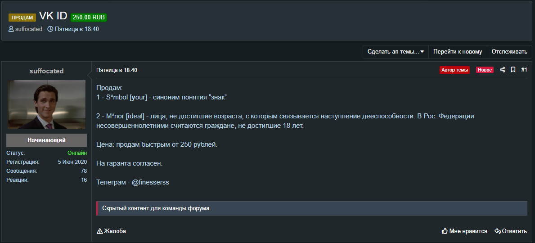Click the 'Регистрация:' label in user info
This screenshot has width=535, height=243.
[x=23, y=162]
